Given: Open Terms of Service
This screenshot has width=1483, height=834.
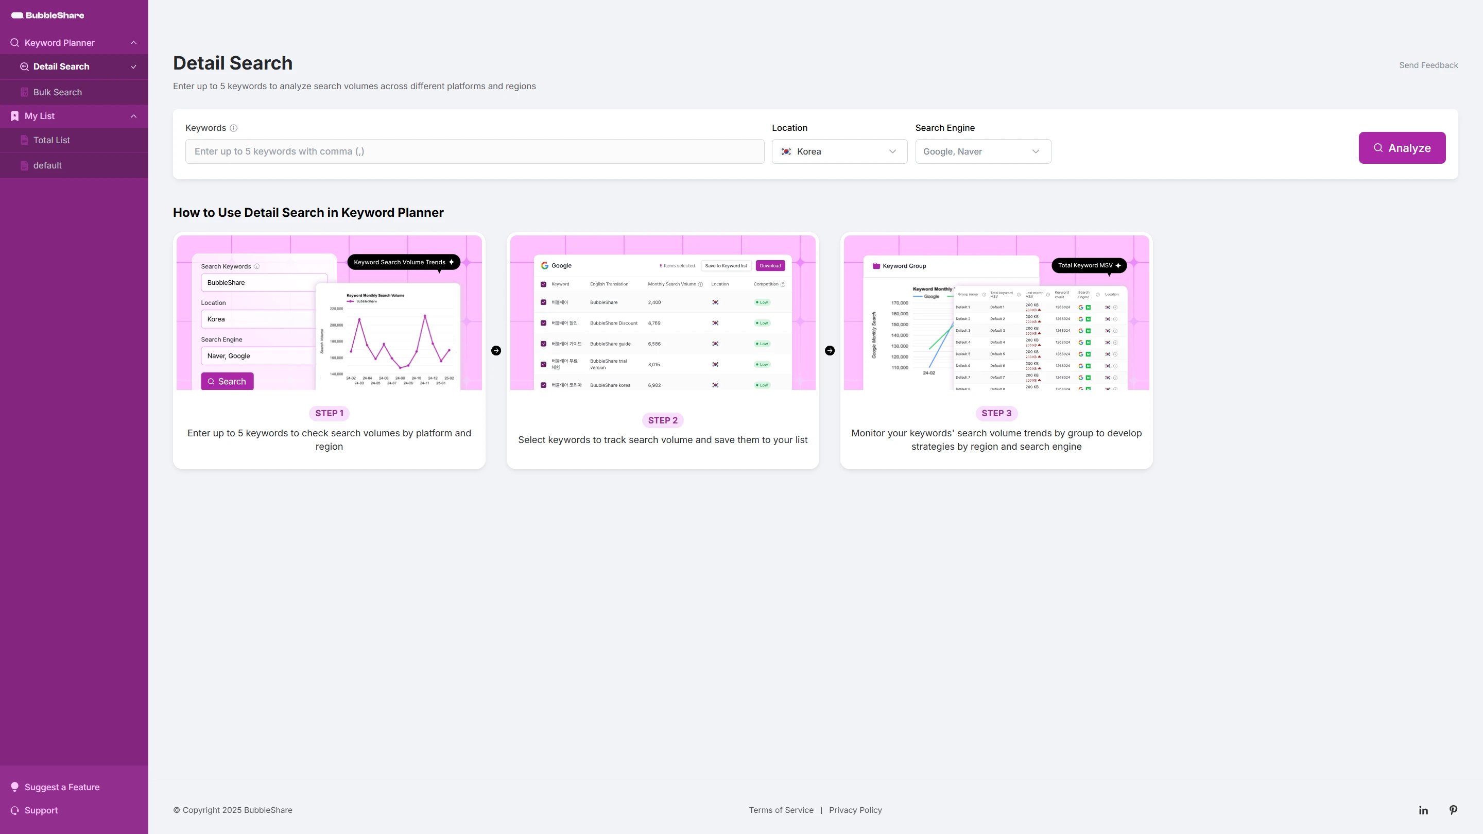Looking at the screenshot, I should tap(781, 810).
